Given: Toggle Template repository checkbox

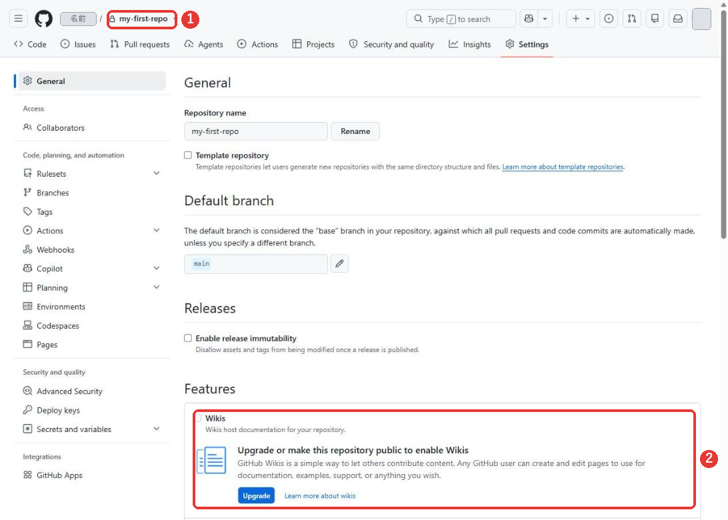Looking at the screenshot, I should [x=187, y=155].
